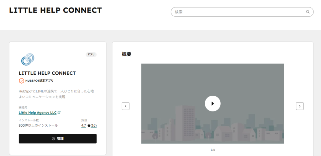Click the 1/6 slide counter
Image resolution: width=321 pixels, height=156 pixels.
coord(213,150)
